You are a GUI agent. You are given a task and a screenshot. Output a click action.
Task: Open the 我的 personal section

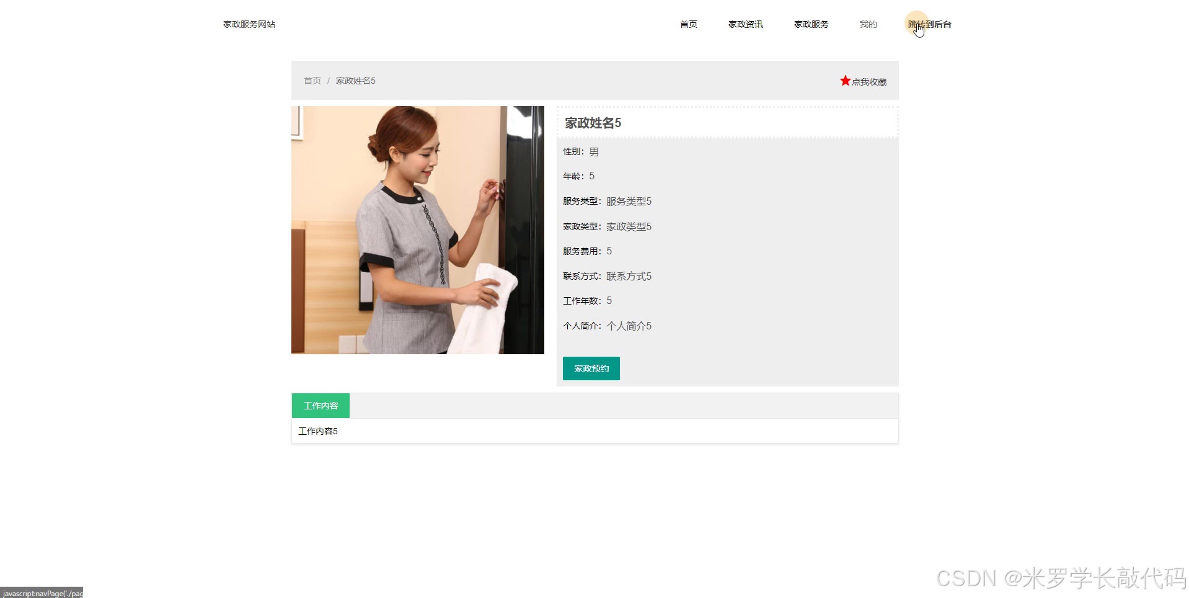point(867,24)
